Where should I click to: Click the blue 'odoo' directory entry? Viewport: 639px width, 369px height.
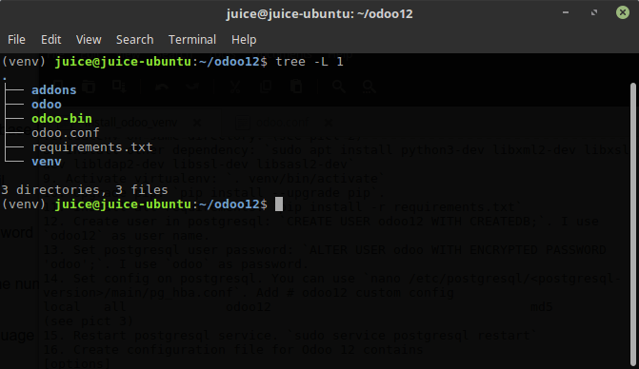(47, 105)
